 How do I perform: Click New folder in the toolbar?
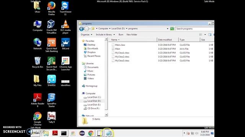[132, 35]
